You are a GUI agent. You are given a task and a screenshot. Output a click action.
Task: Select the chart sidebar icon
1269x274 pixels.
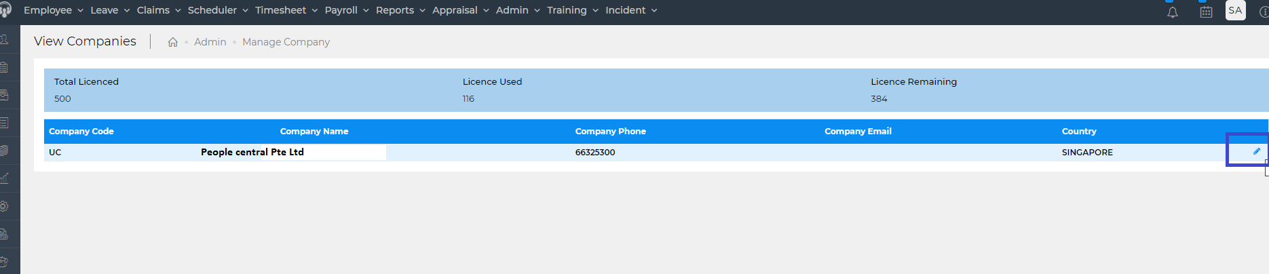tap(4, 178)
